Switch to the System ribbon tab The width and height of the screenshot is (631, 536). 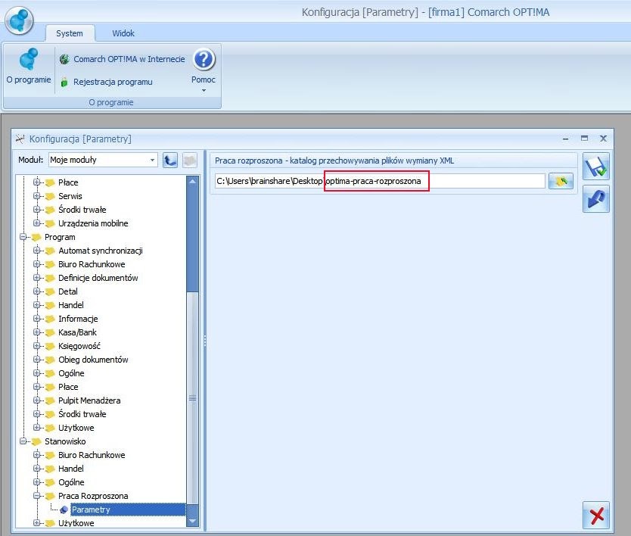click(x=70, y=33)
